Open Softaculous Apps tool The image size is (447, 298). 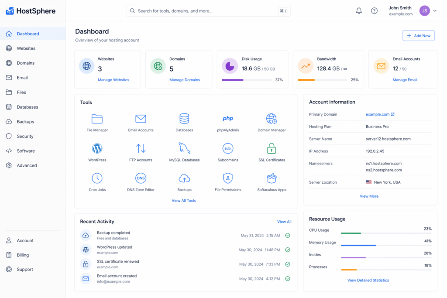(272, 182)
